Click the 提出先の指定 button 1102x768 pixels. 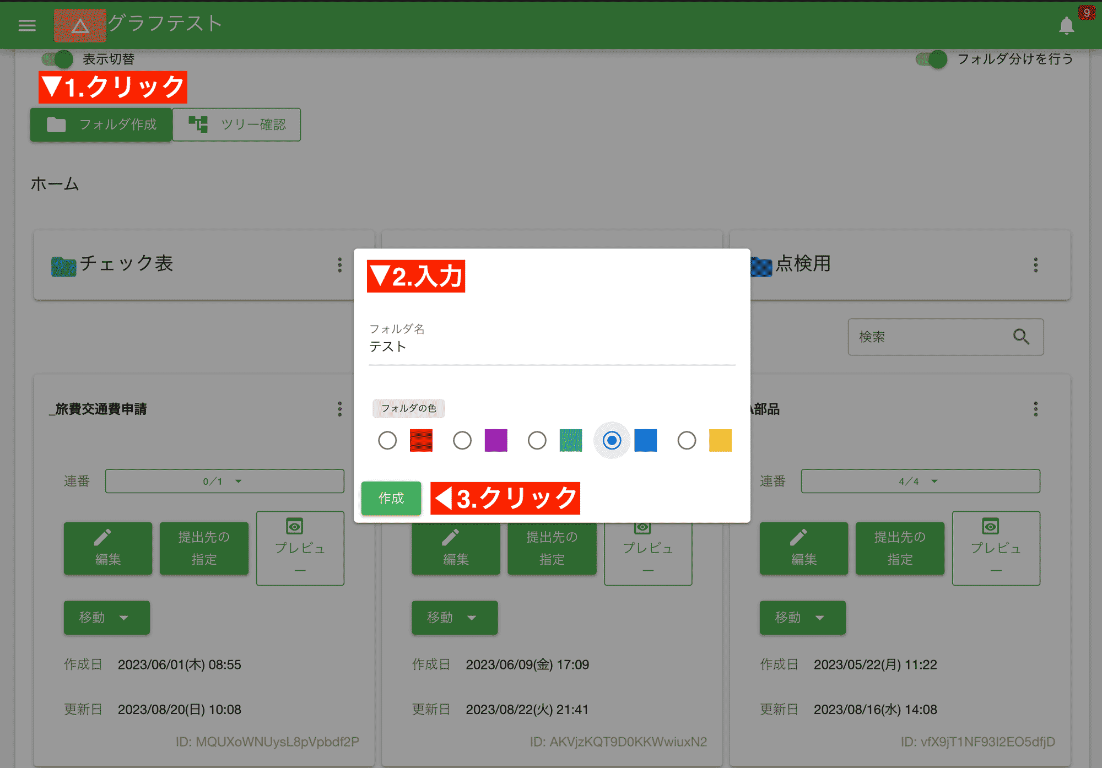click(203, 548)
